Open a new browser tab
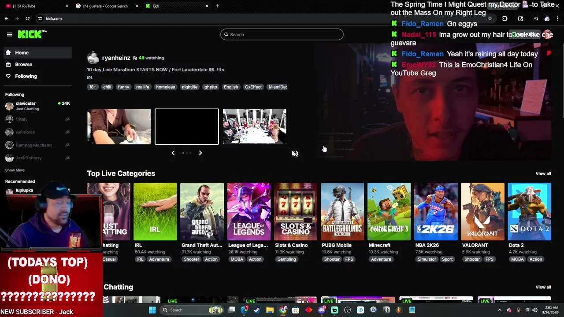 tap(217, 6)
